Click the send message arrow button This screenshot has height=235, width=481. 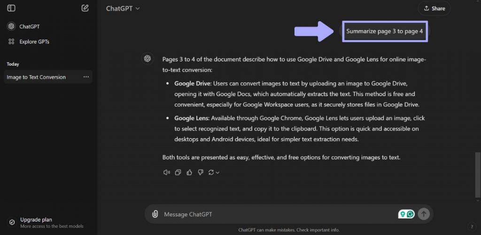424,214
